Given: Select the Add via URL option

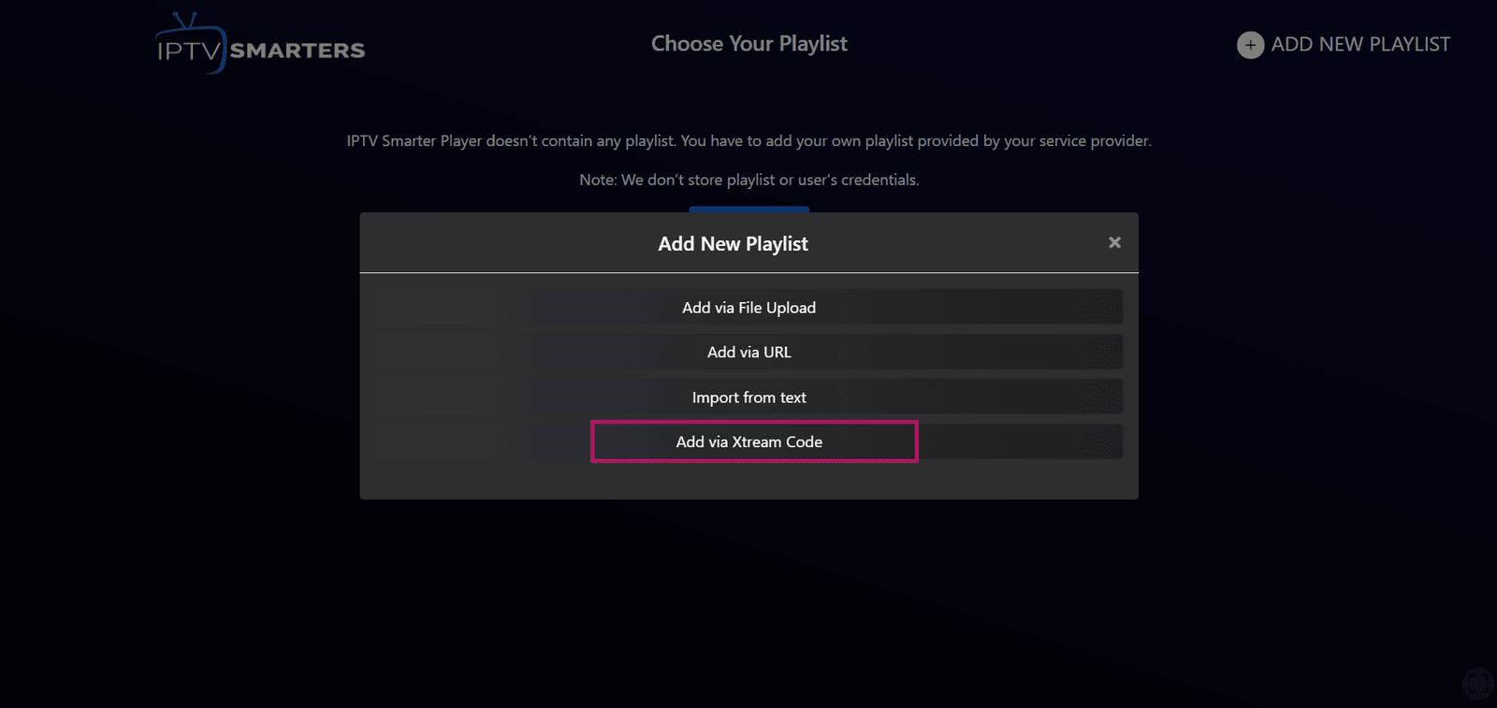Looking at the screenshot, I should (x=748, y=353).
